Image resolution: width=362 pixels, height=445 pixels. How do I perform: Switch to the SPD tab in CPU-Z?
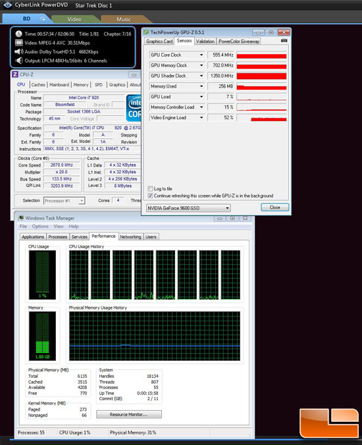point(99,84)
